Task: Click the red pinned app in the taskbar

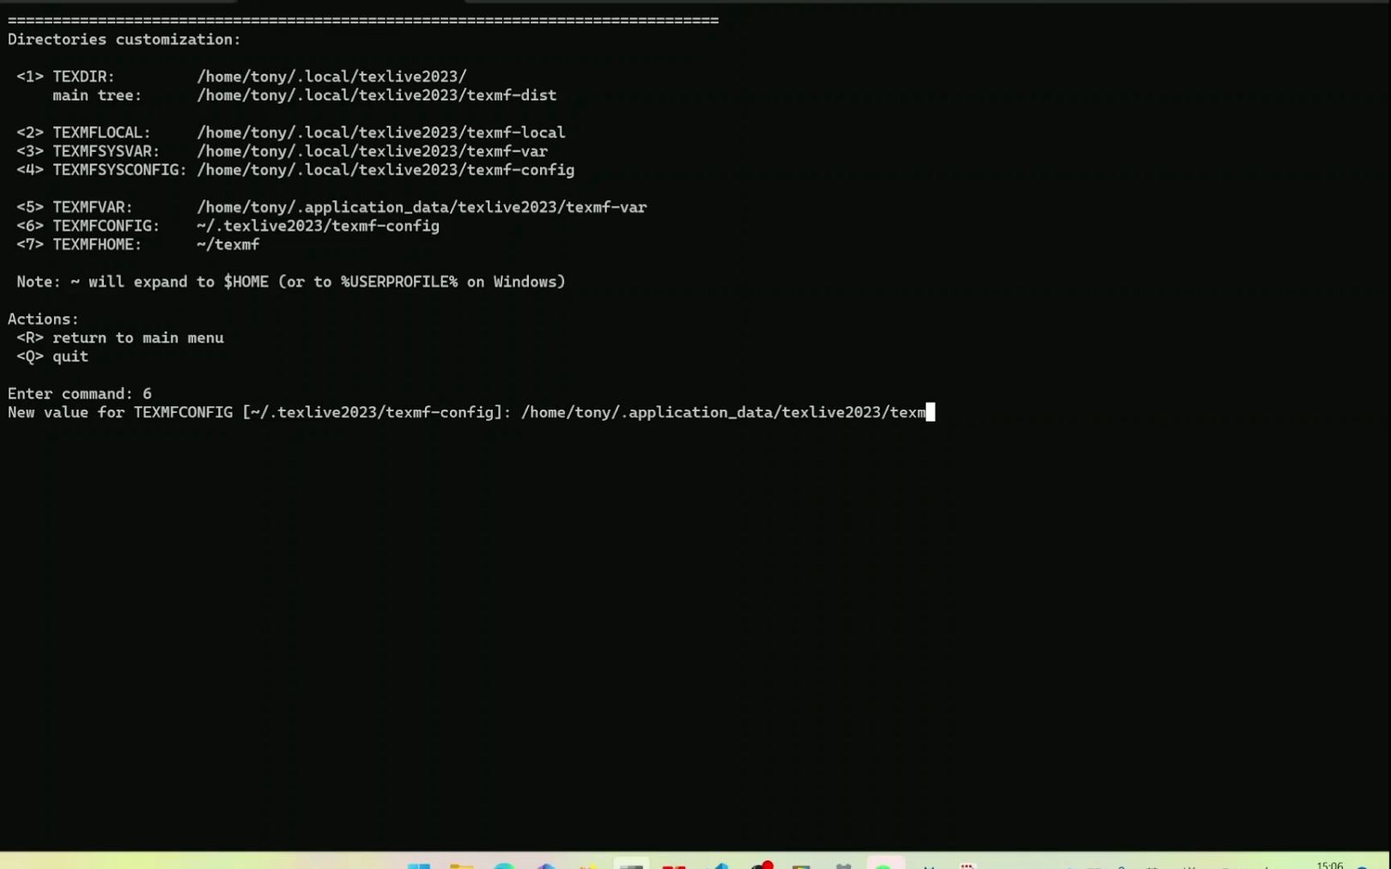Action: 676,863
